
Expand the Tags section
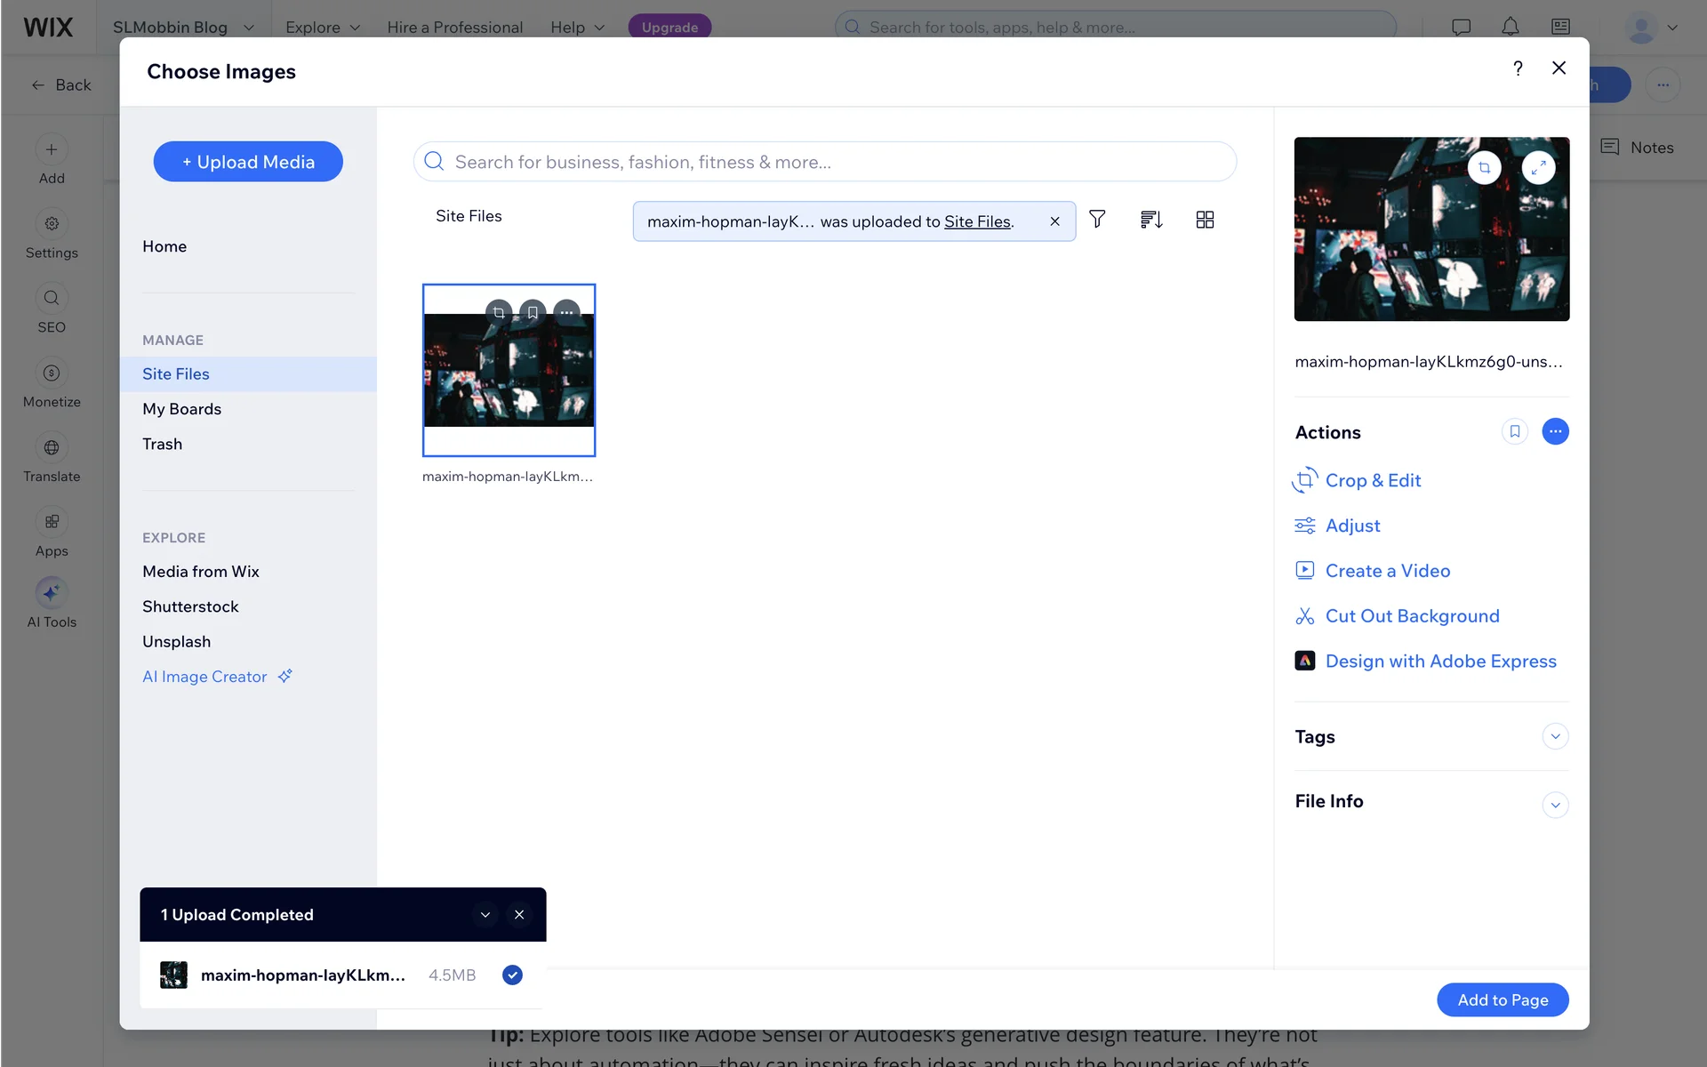pyautogui.click(x=1555, y=736)
